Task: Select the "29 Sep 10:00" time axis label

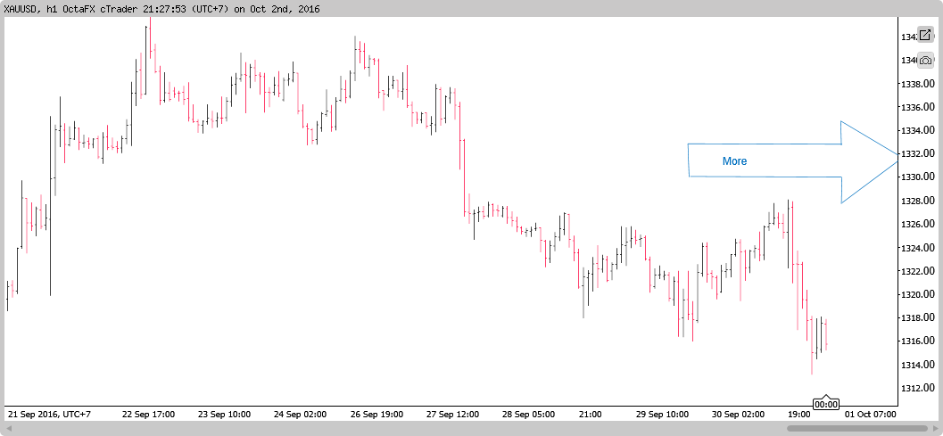Action: [662, 415]
